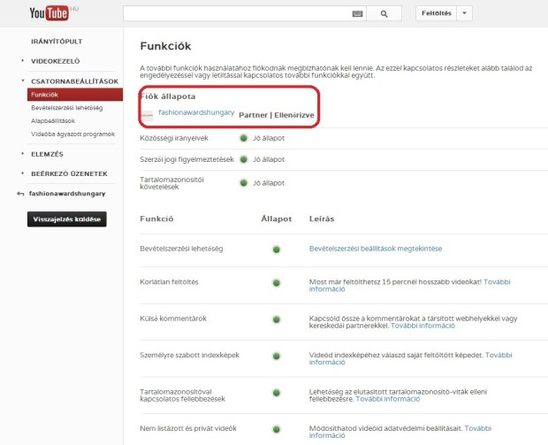Click the green status dot for Közösségi irányelvek
The width and height of the screenshot is (548, 445).
coord(244,138)
